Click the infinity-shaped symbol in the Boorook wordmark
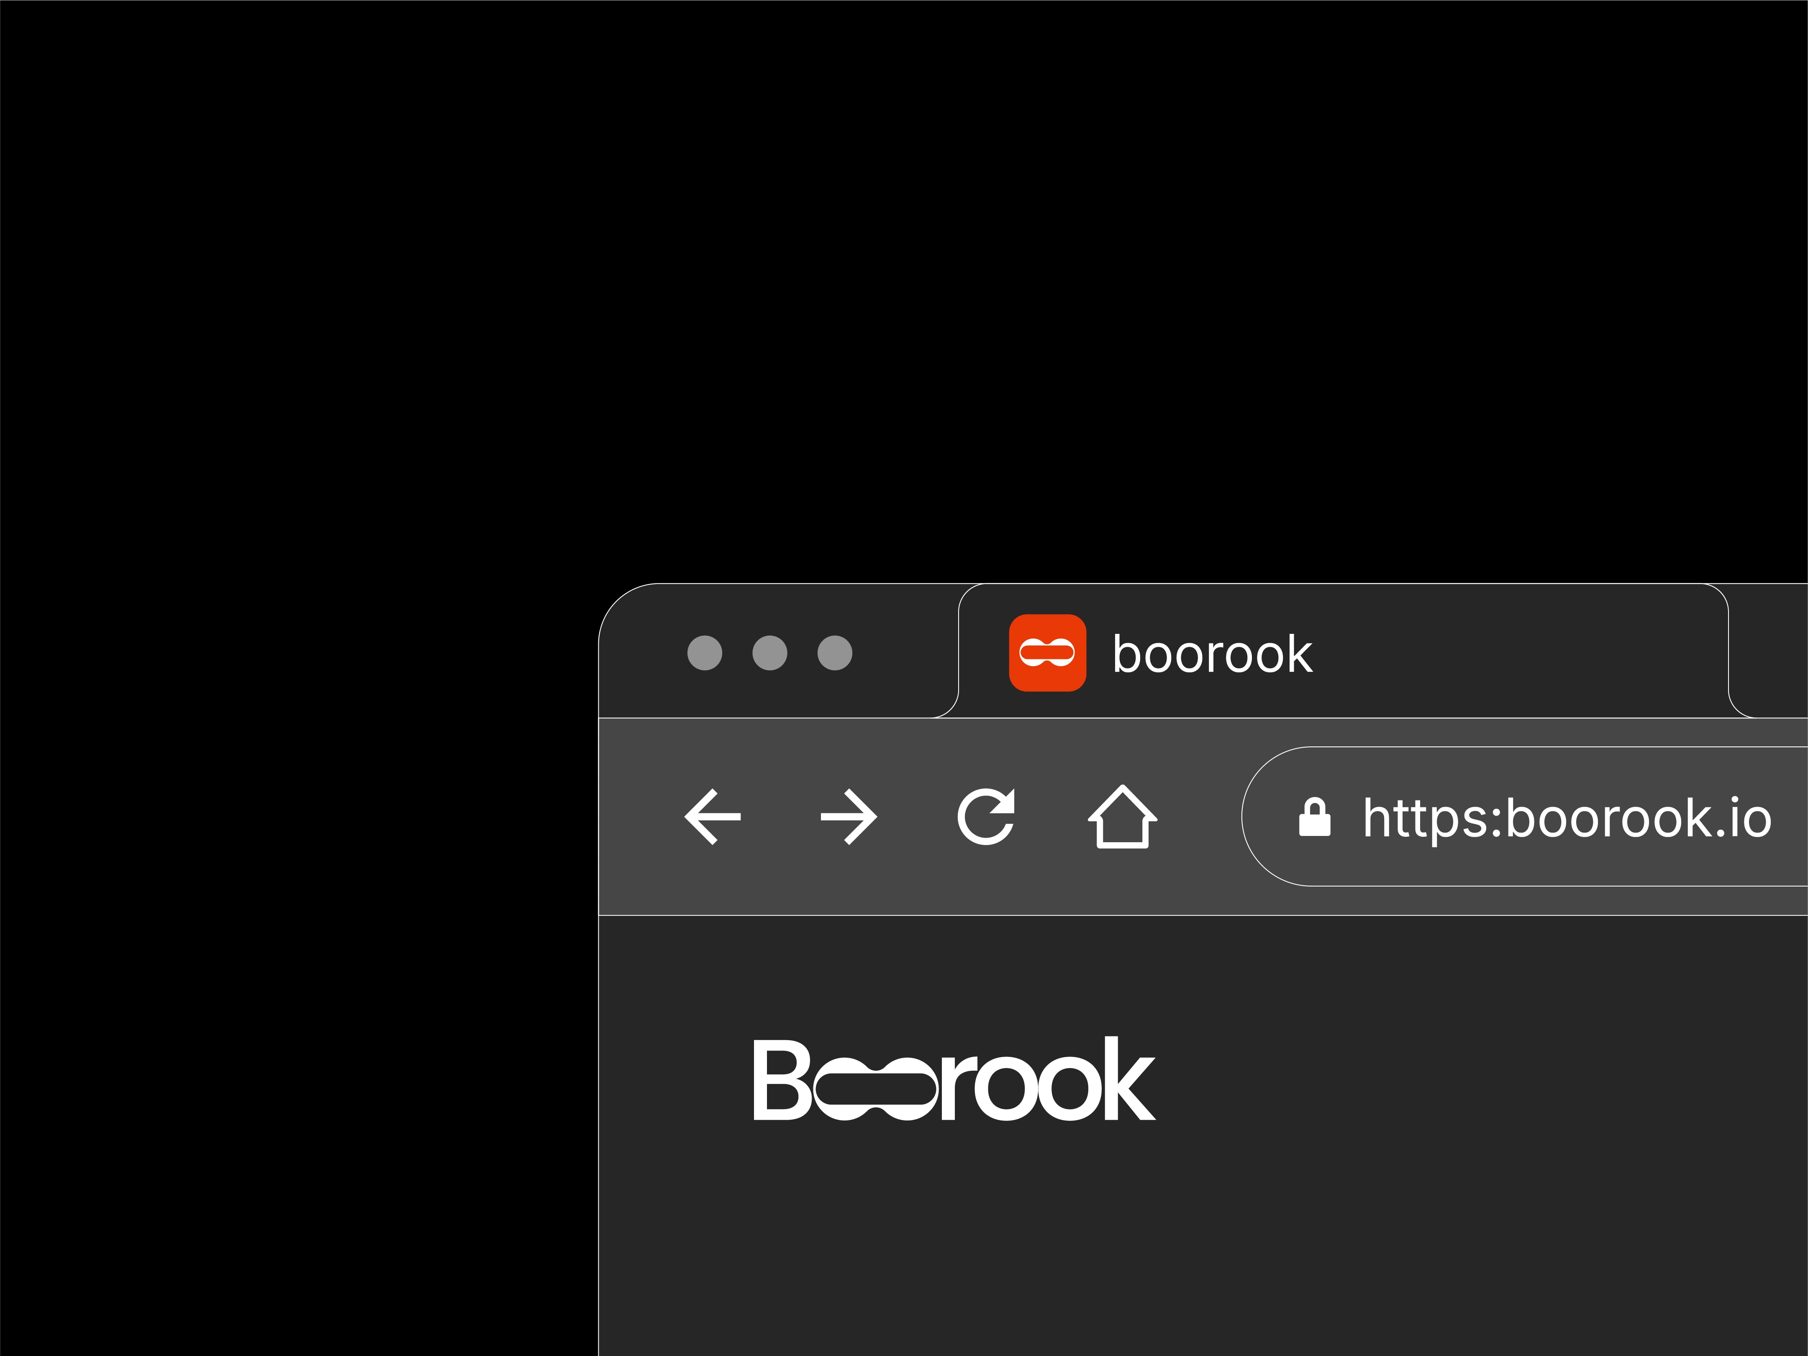This screenshot has width=1808, height=1356. click(876, 1089)
